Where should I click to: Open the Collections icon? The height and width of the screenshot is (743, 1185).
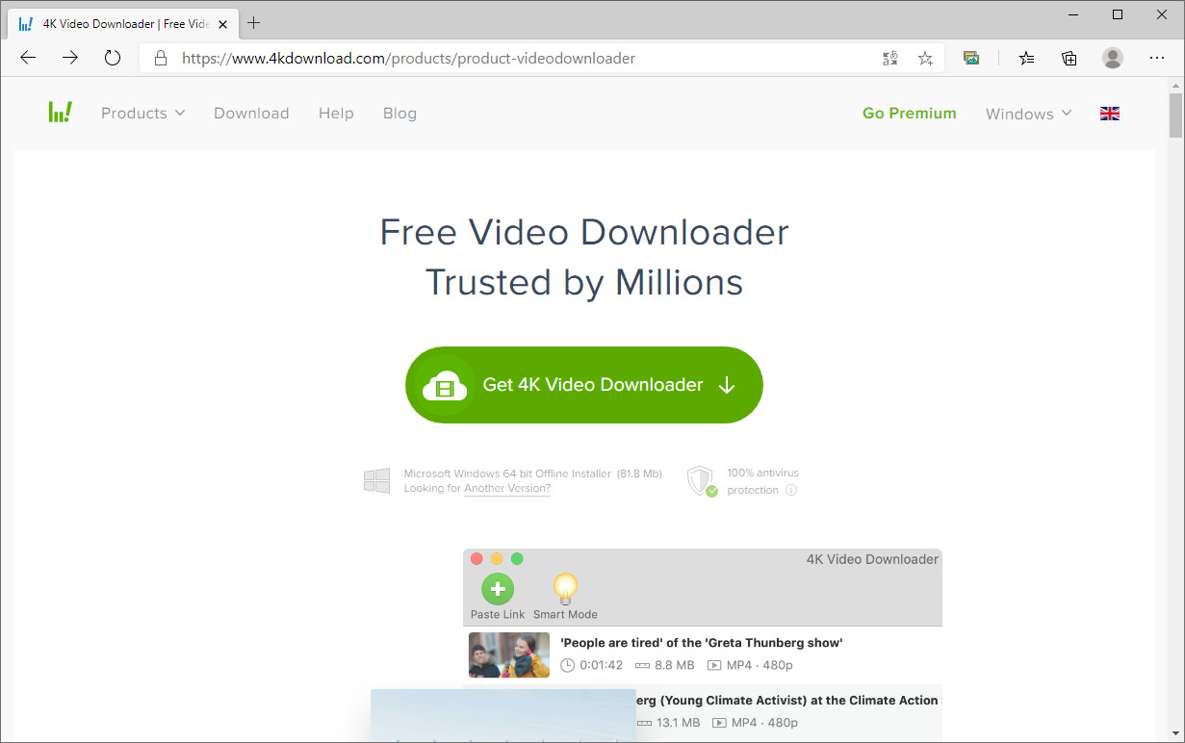tap(1069, 59)
